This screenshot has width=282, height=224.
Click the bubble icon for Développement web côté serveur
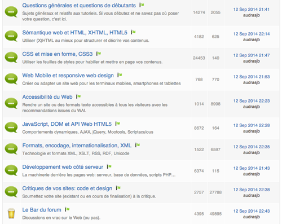(x=11, y=170)
